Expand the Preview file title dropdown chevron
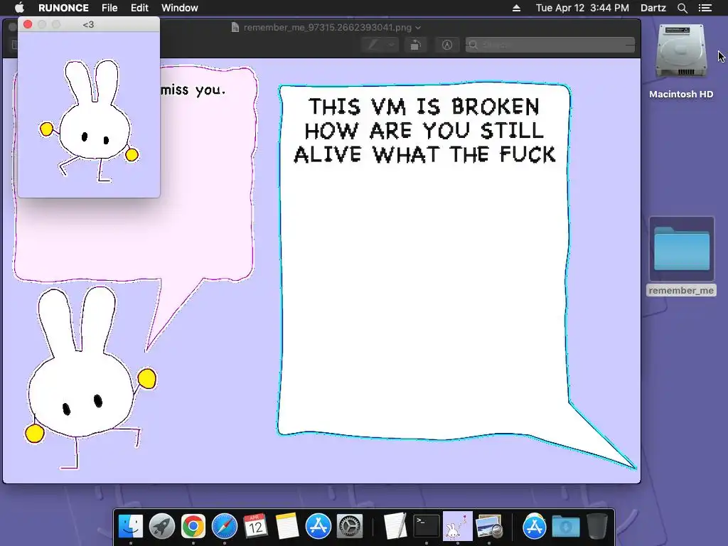Viewport: 728px width, 546px height. [418, 28]
